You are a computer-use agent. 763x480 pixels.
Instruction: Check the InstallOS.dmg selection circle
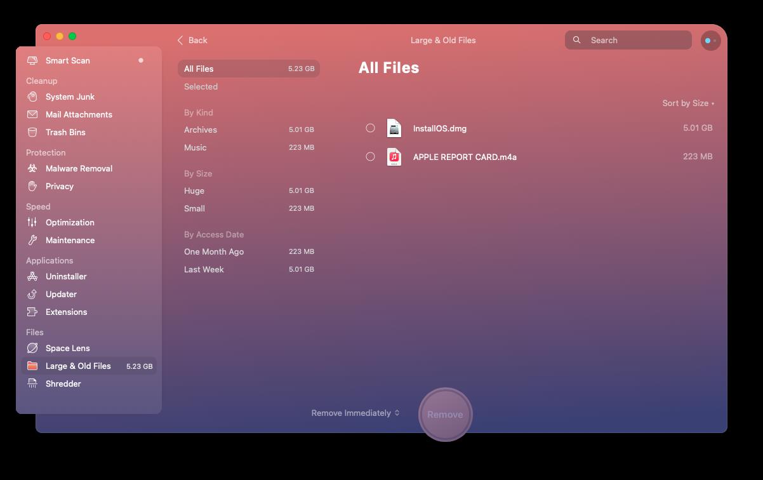tap(371, 128)
